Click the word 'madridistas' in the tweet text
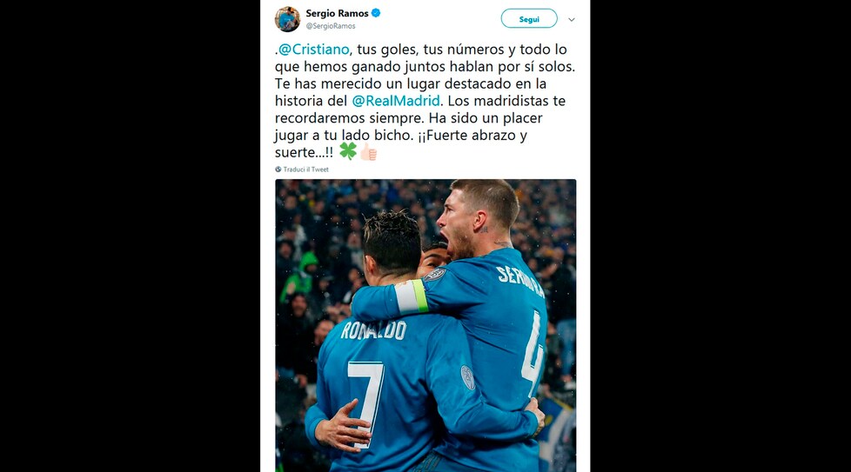 click(516, 101)
